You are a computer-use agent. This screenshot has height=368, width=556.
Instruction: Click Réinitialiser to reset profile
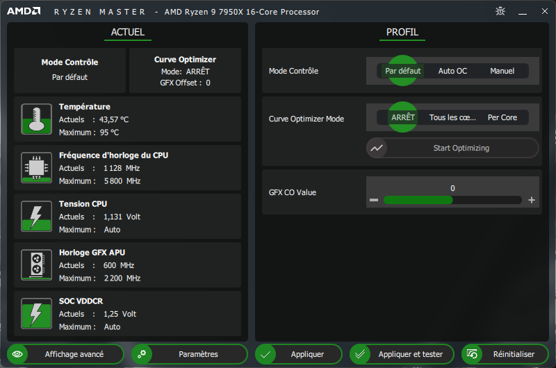point(505,354)
